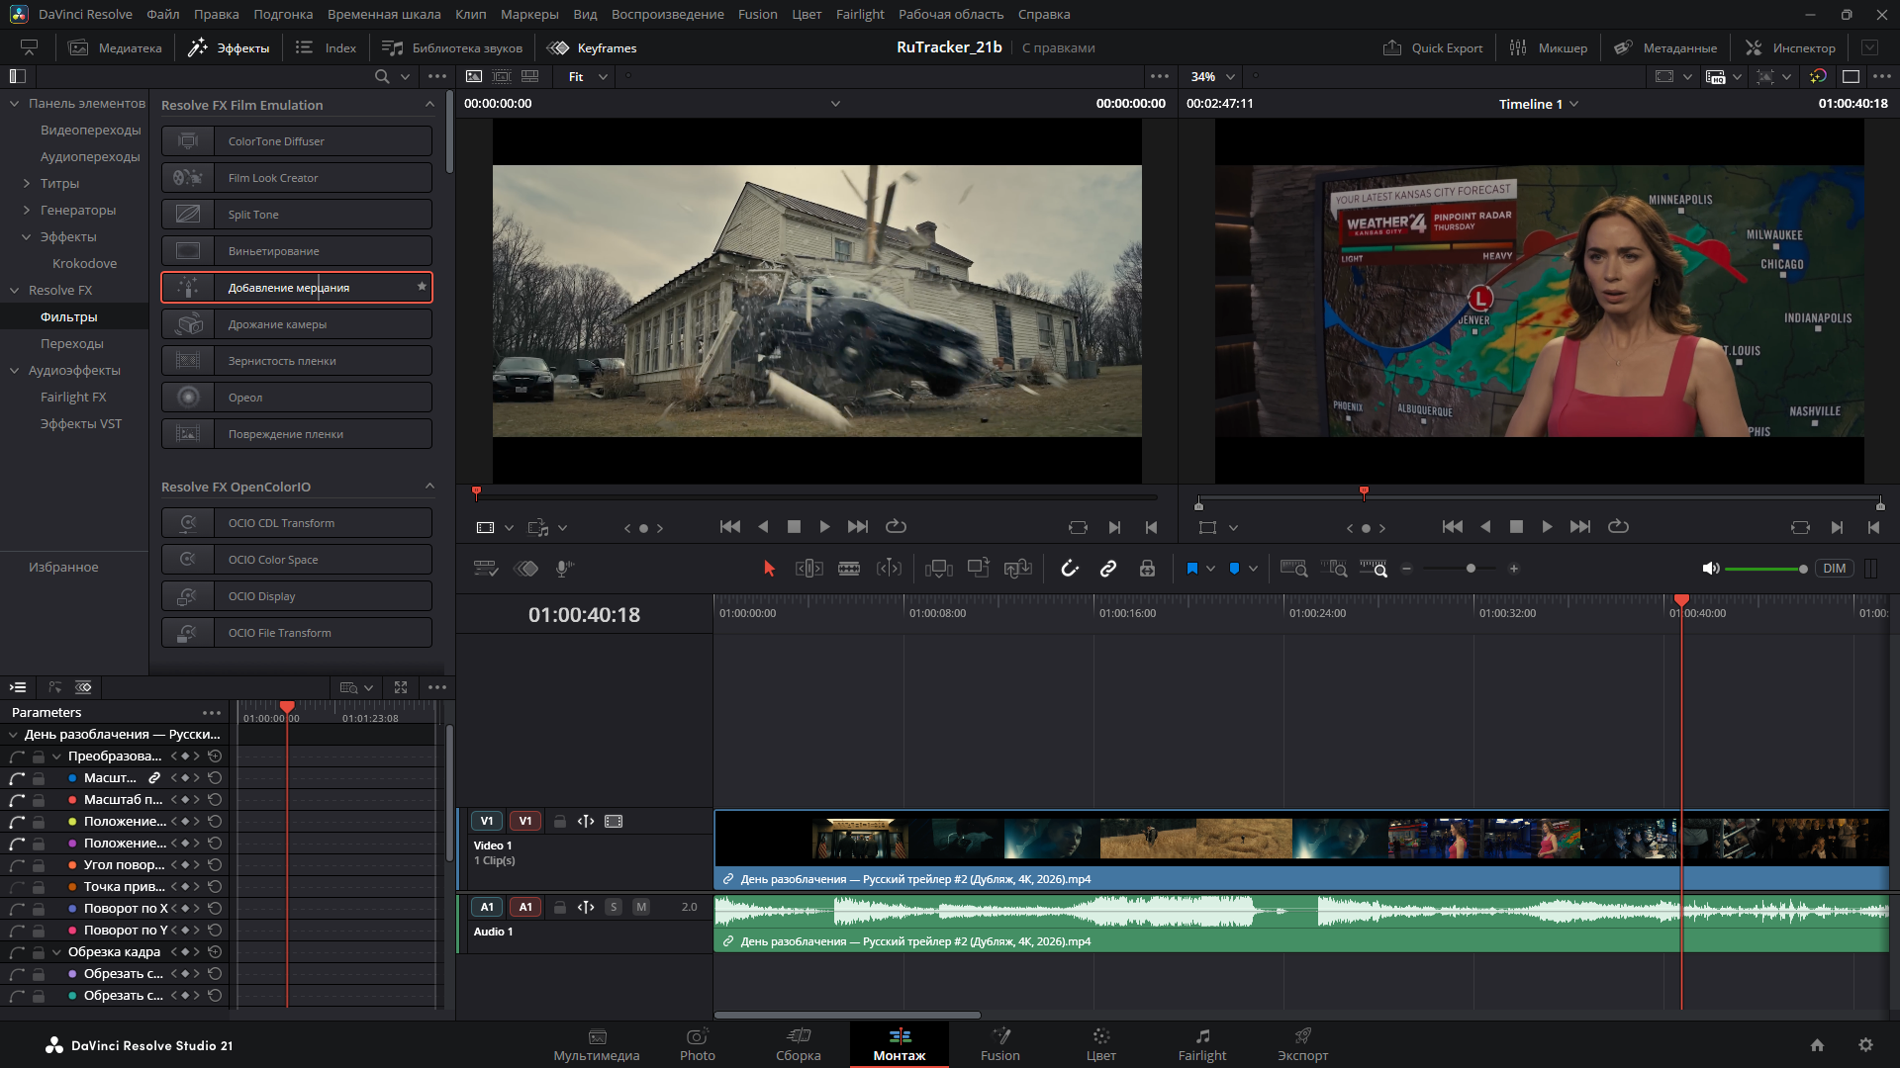Viewport: 1900px width, 1068px height.
Task: Lock the Audio 1 track
Action: (x=559, y=907)
